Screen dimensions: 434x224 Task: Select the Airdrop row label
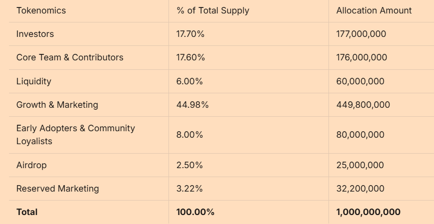tap(31, 165)
